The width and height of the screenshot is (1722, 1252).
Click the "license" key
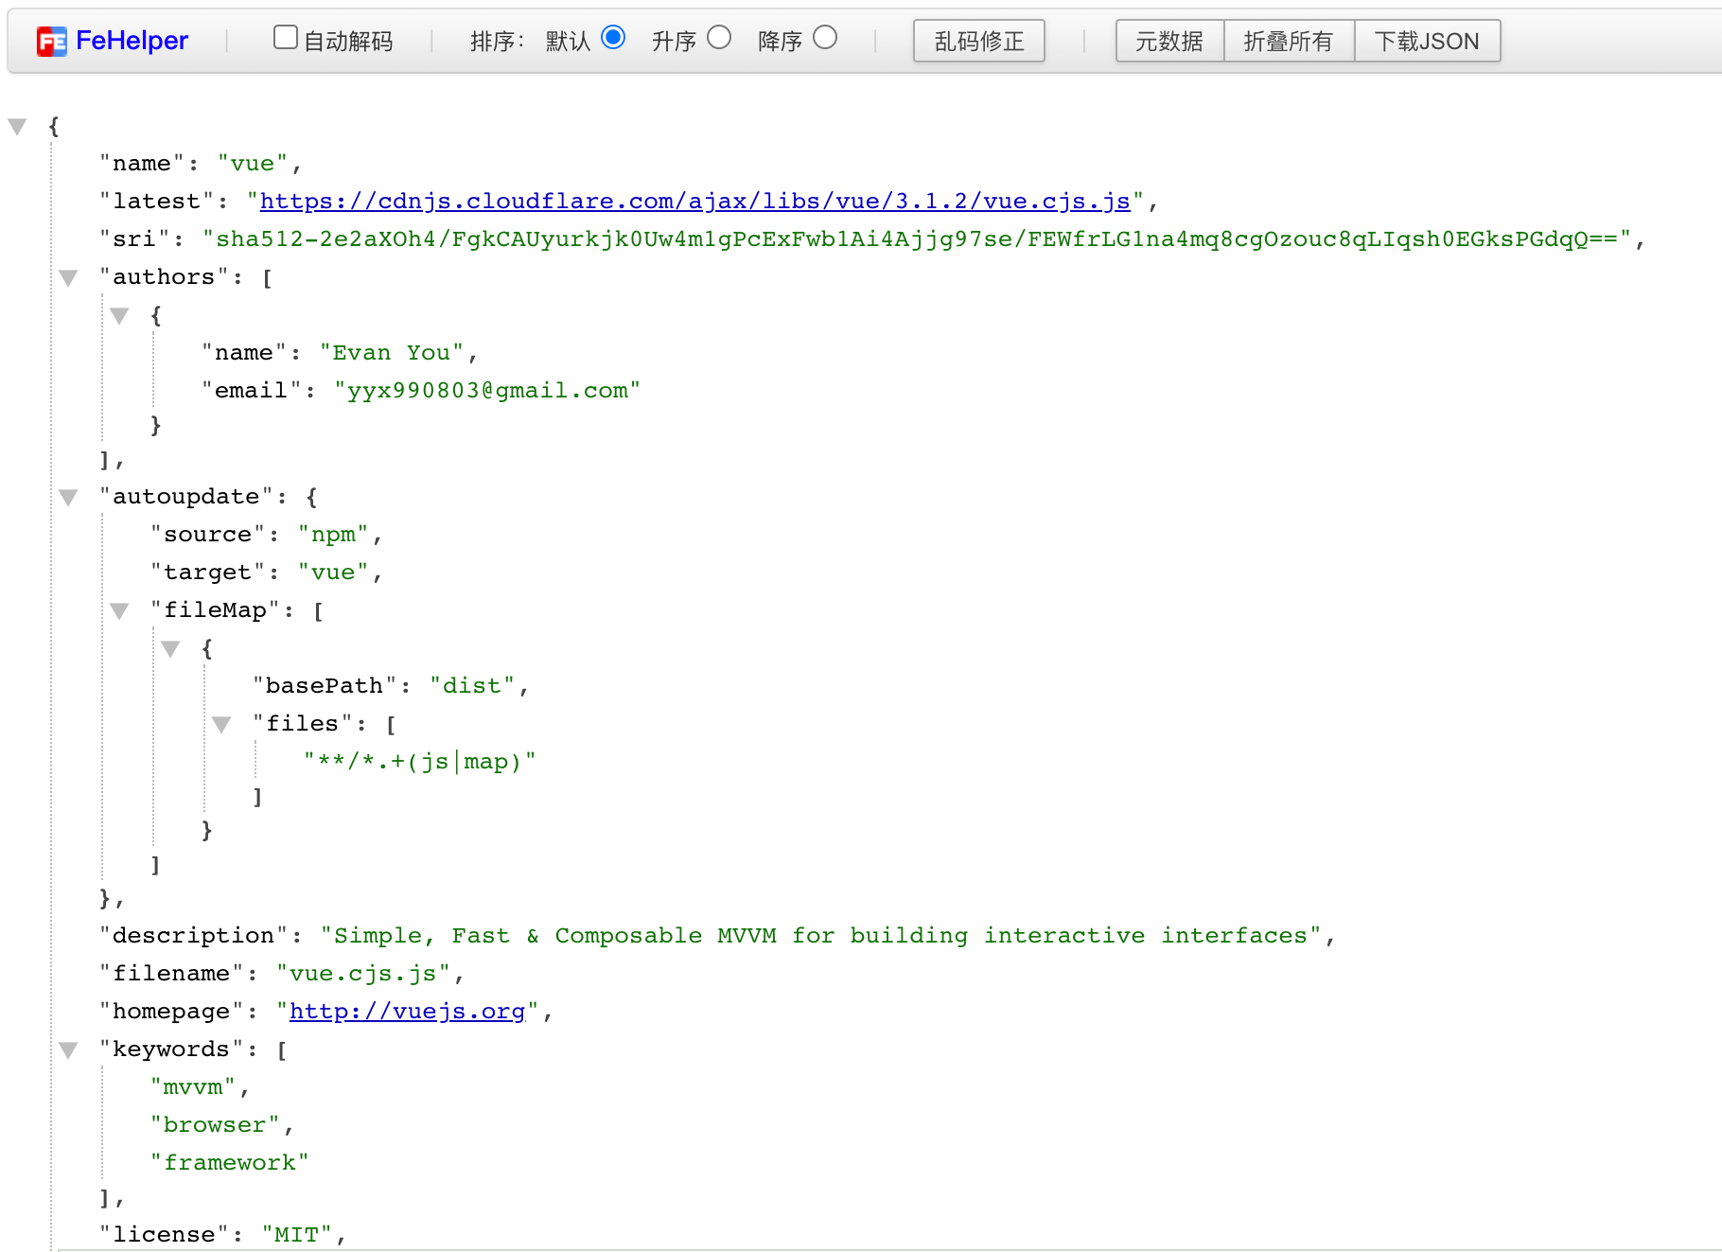pyautogui.click(x=165, y=1235)
